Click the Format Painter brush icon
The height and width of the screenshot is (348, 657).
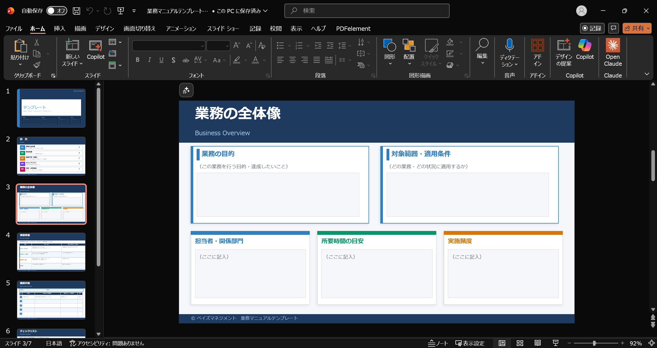pyautogui.click(x=37, y=65)
